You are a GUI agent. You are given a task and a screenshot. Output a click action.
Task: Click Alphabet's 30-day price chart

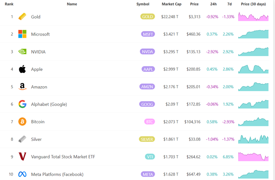253,104
